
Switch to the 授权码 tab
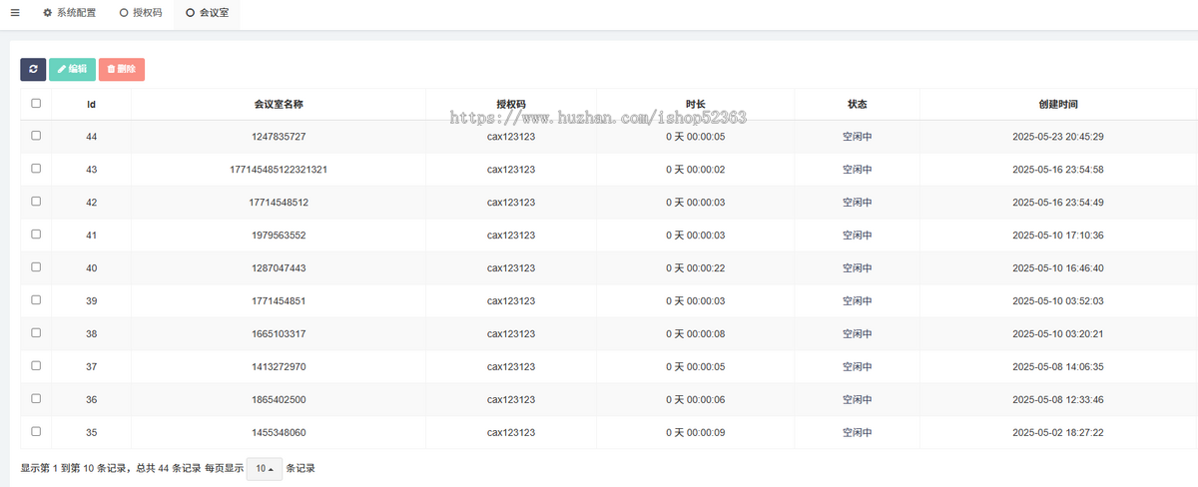click(x=141, y=14)
